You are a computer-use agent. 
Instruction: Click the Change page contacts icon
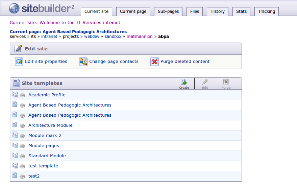click(83, 62)
